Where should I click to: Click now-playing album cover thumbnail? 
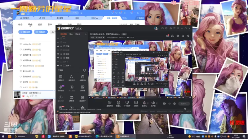pyautogui.click(x=17, y=95)
